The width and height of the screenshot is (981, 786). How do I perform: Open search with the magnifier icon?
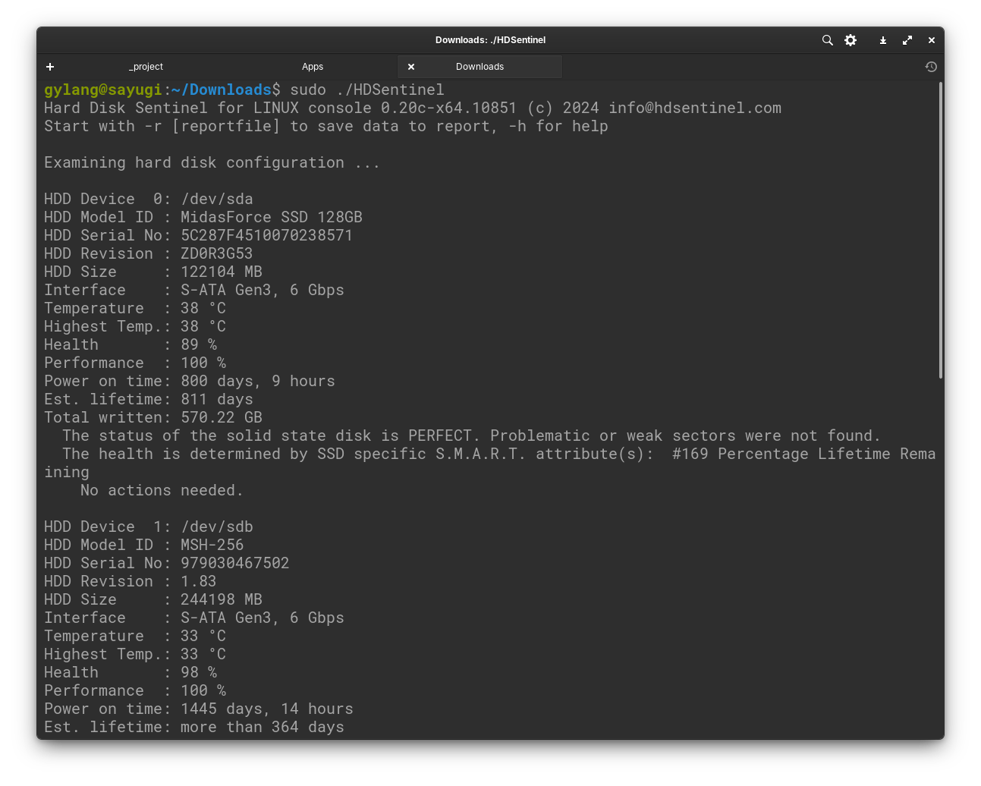[827, 40]
